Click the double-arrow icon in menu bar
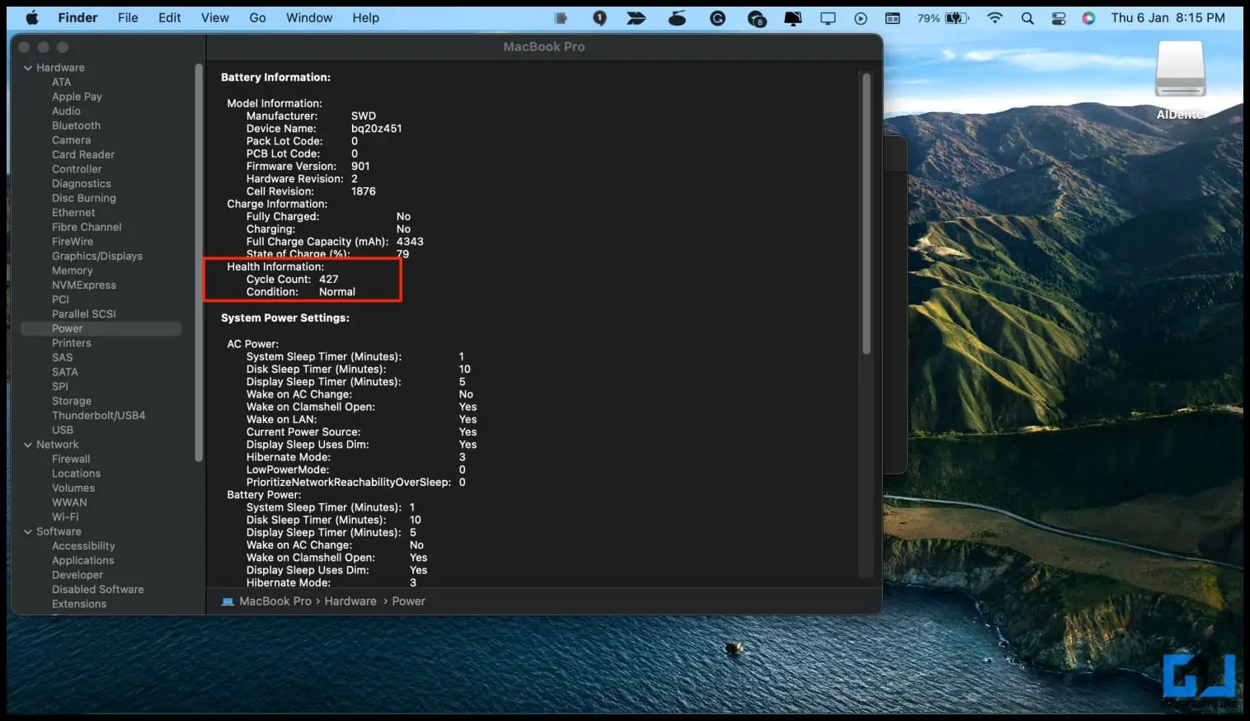The image size is (1250, 721). click(637, 17)
